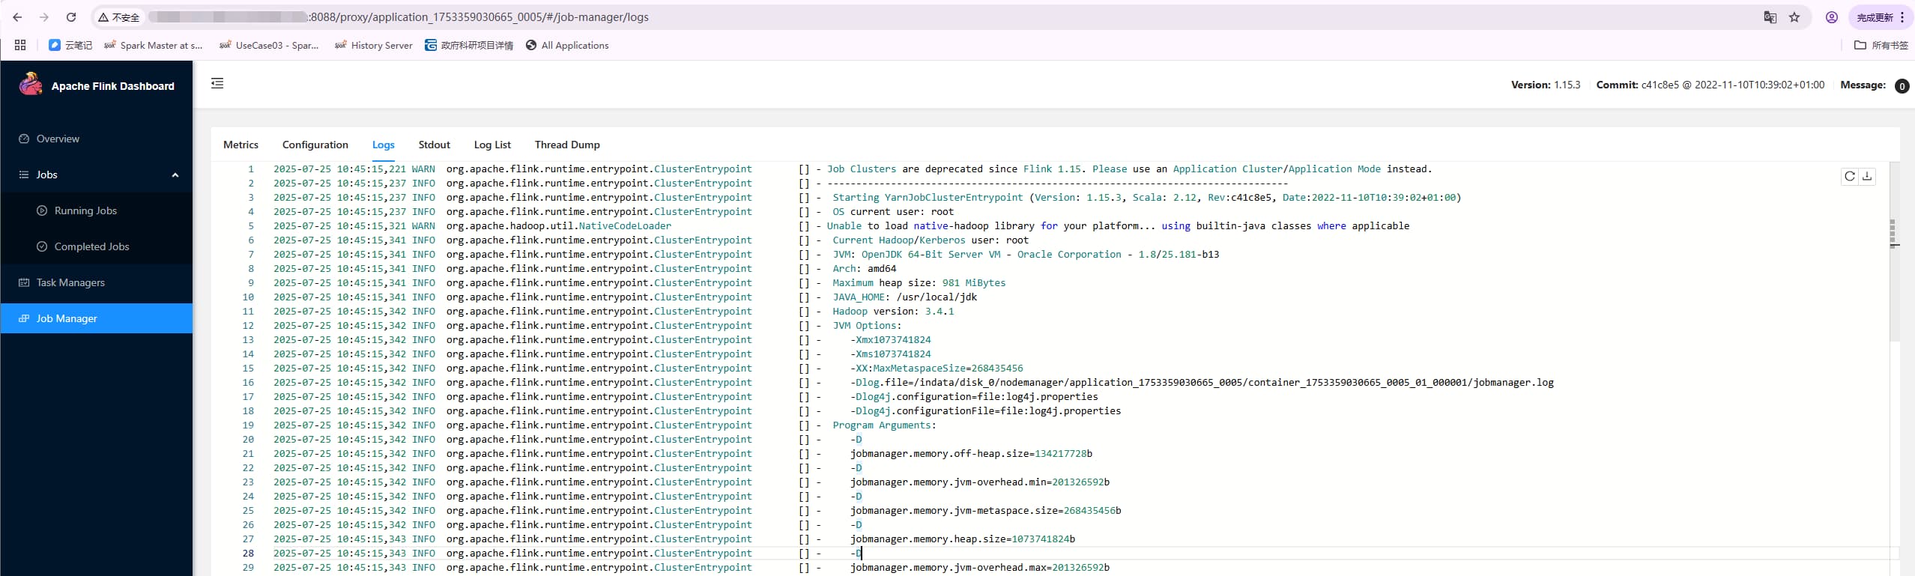1915x576 pixels.
Task: Click the message count badge
Action: tap(1902, 86)
